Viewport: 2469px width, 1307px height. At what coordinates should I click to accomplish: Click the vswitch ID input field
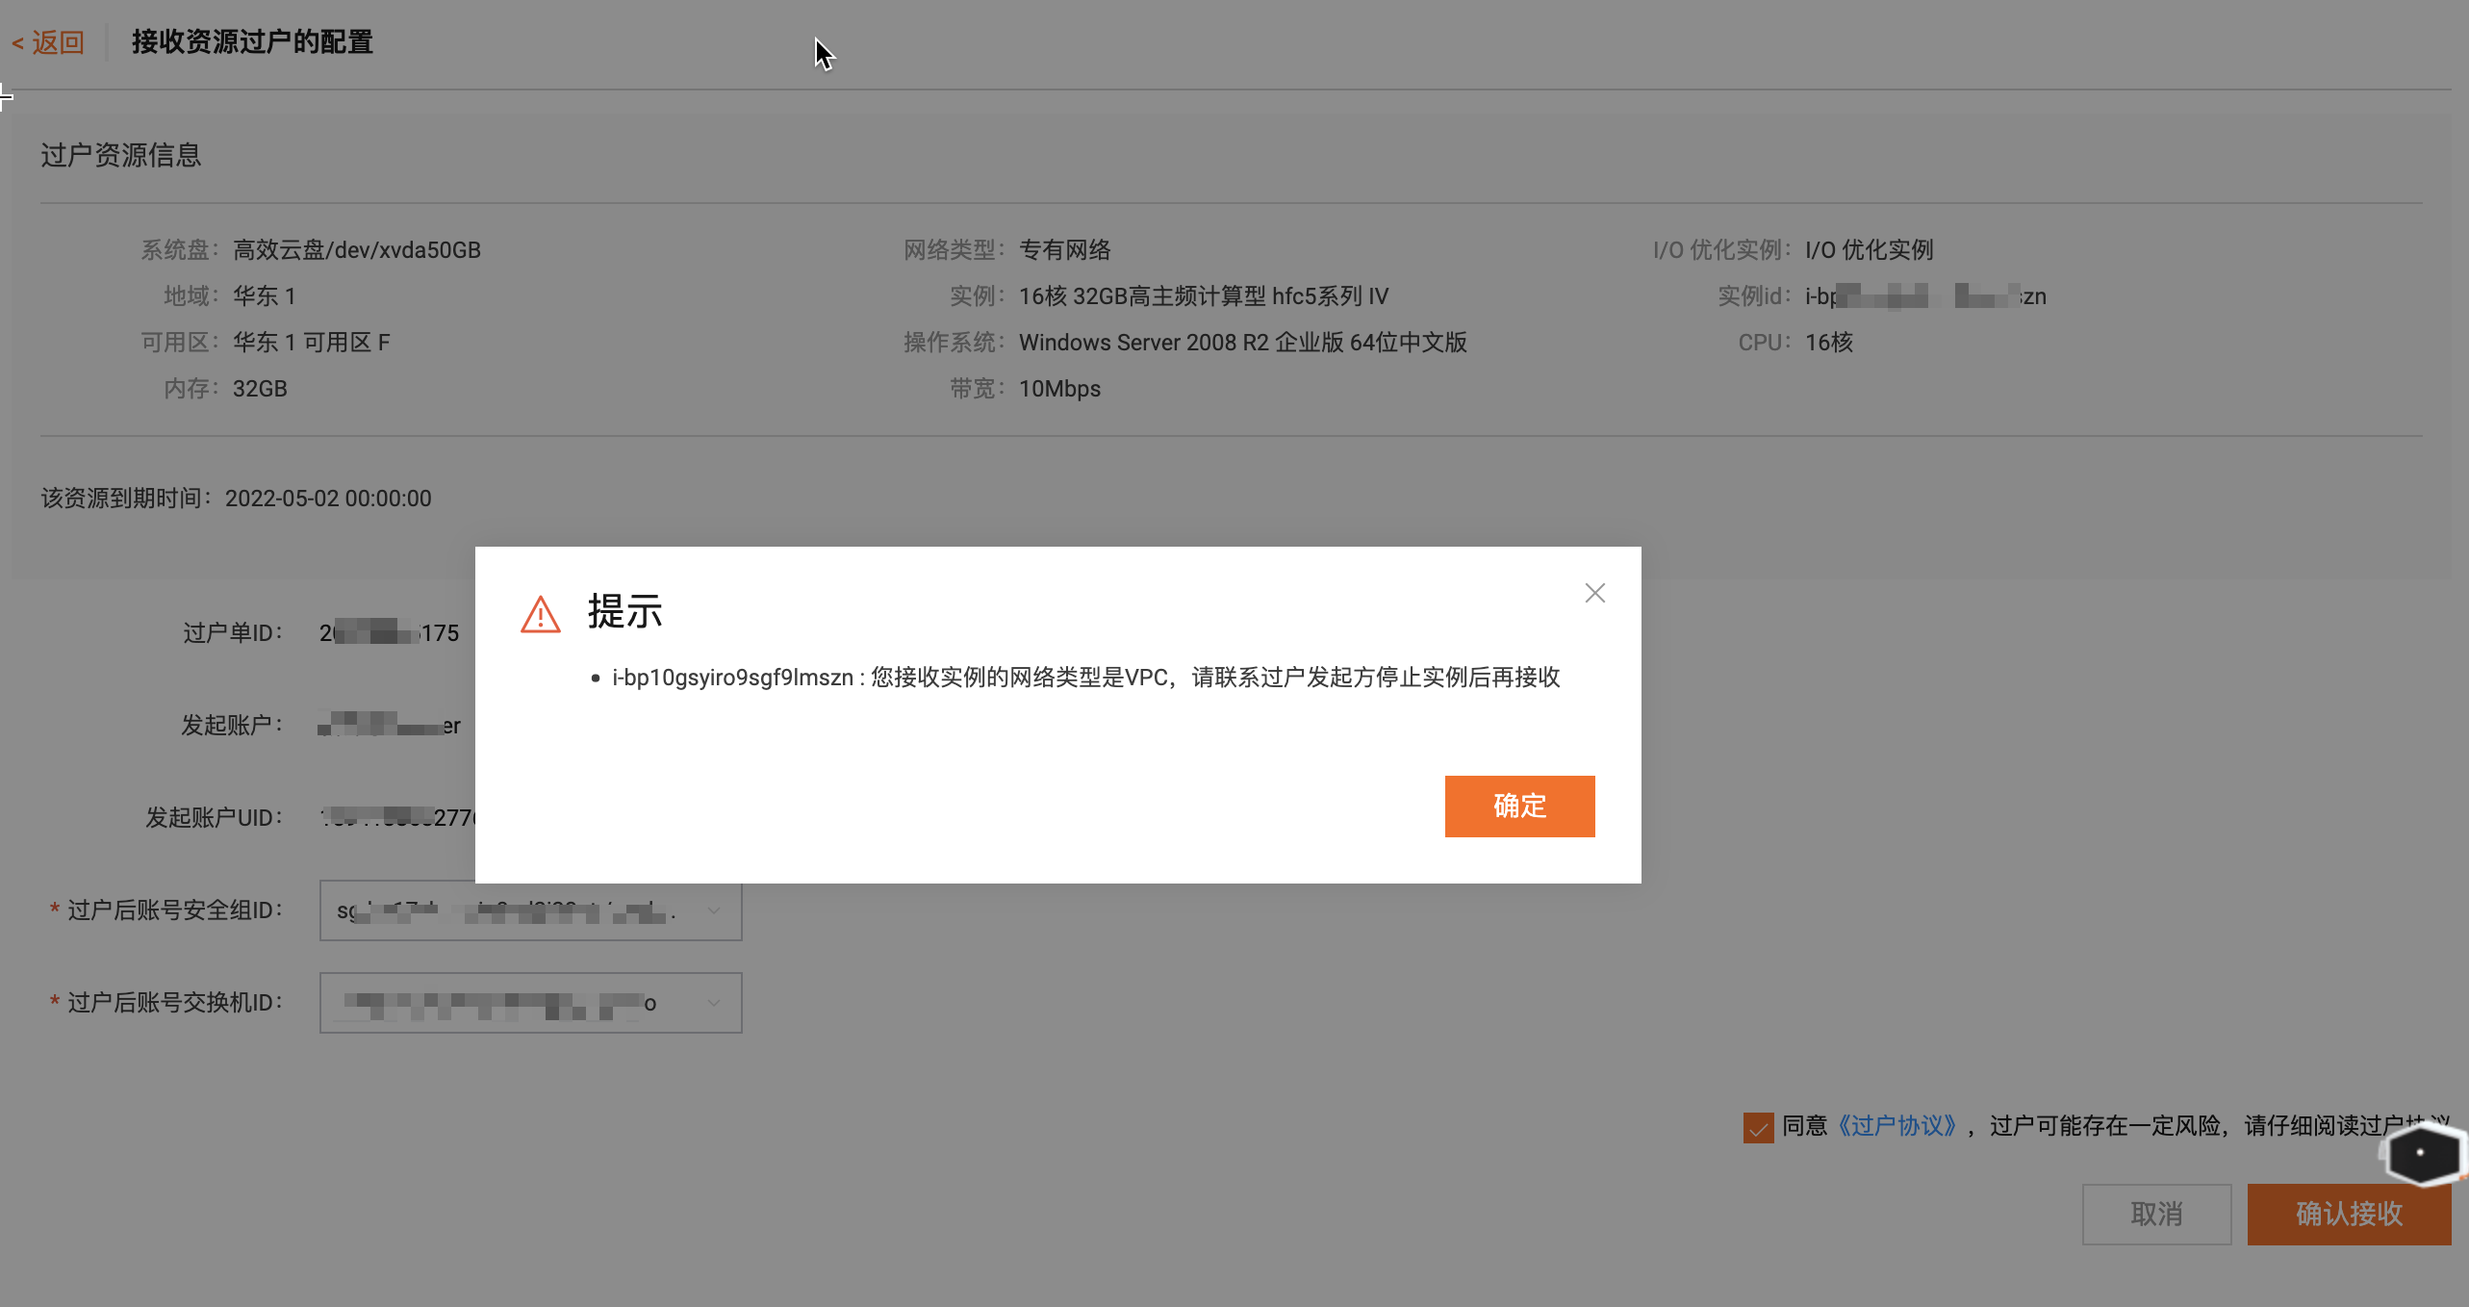(500, 1002)
